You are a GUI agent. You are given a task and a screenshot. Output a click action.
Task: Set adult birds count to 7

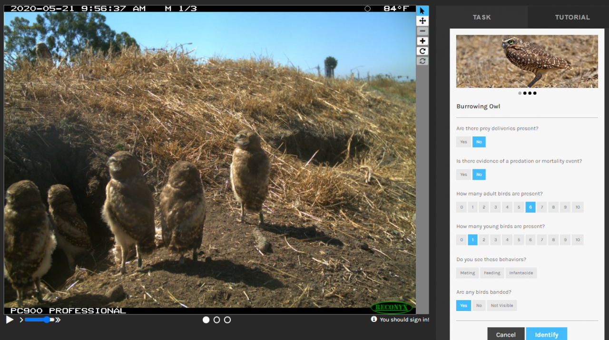(542, 207)
